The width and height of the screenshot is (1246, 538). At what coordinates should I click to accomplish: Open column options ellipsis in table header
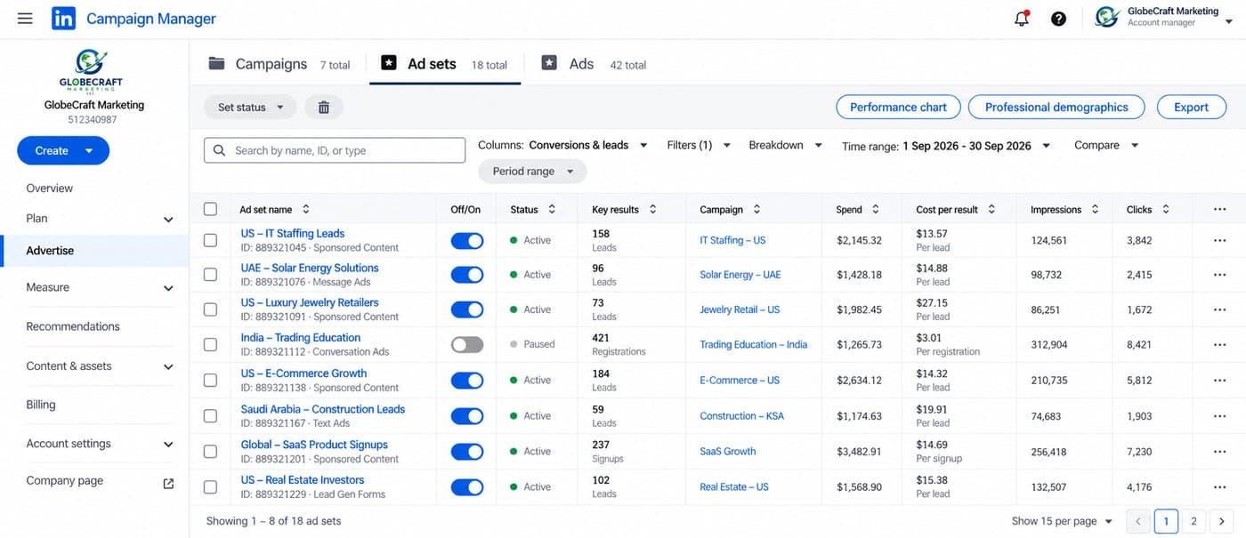tap(1219, 210)
